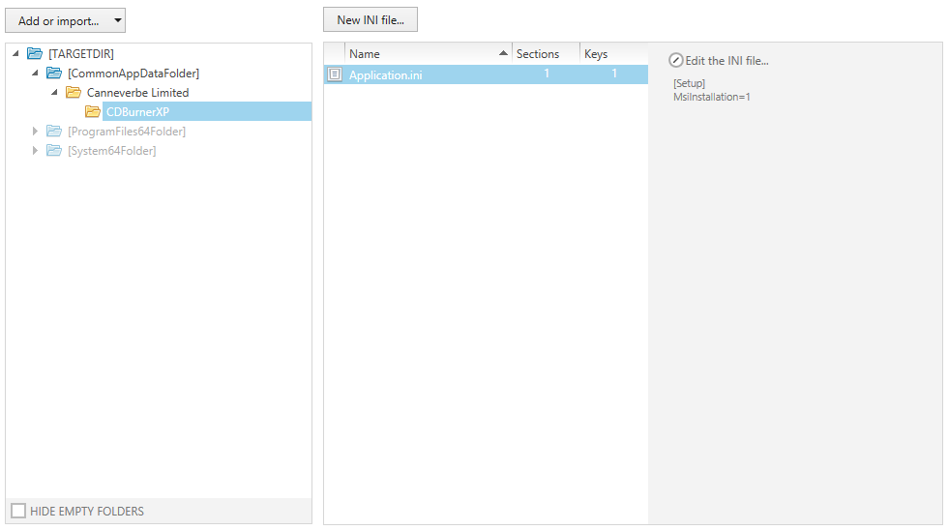Expand the System64Folder tree node

coord(36,151)
